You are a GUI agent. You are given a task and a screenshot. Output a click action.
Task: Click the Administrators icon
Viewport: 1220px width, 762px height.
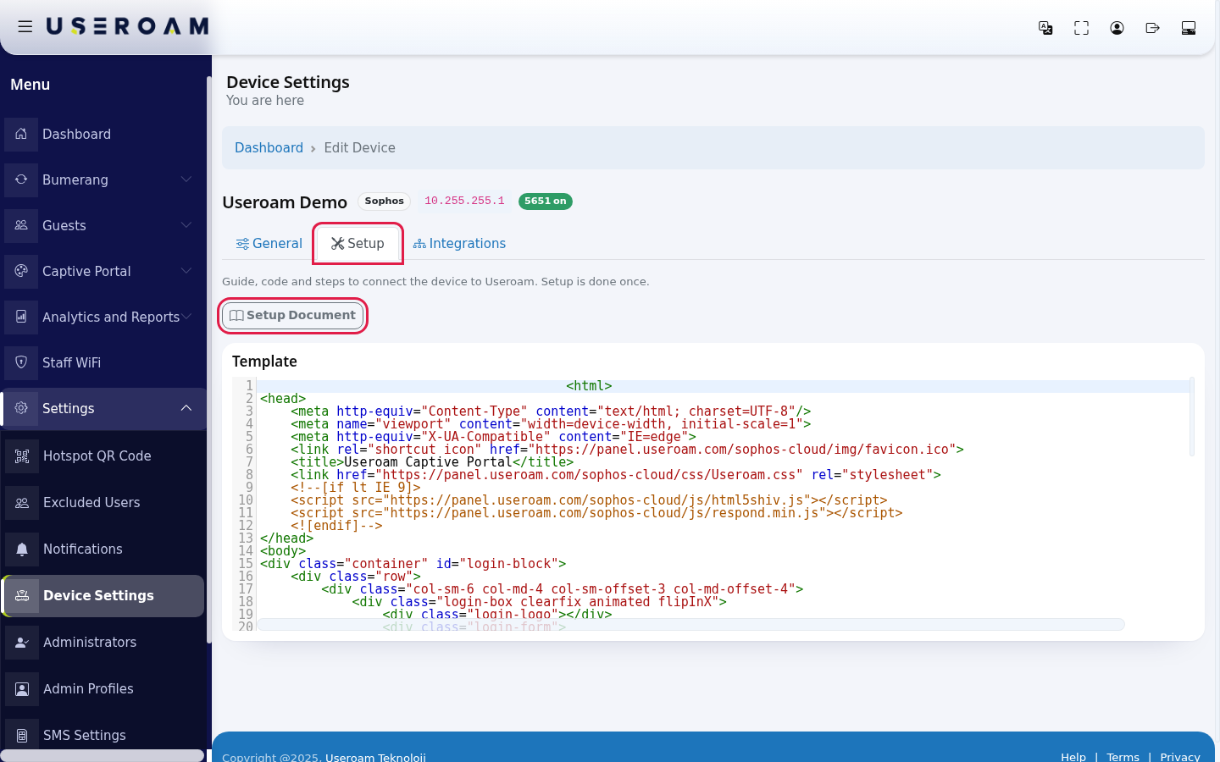(x=22, y=642)
